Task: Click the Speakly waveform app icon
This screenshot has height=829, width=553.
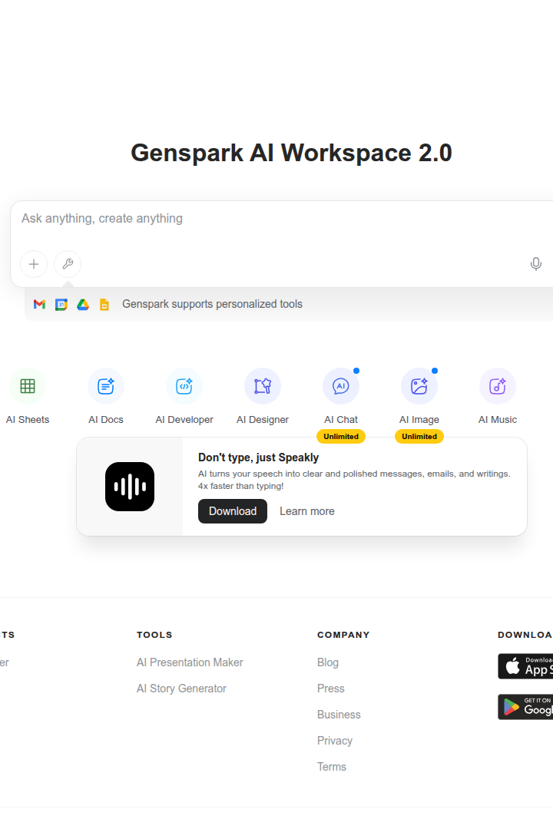Action: pyautogui.click(x=130, y=487)
